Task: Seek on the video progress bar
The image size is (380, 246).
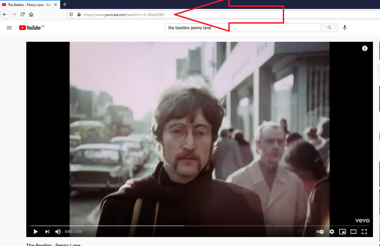Action: coord(200,226)
